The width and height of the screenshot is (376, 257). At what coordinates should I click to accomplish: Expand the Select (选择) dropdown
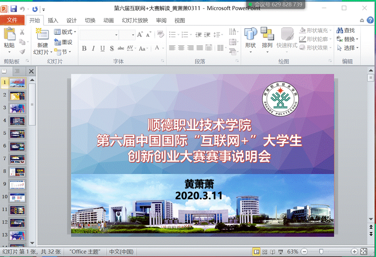[x=348, y=48]
